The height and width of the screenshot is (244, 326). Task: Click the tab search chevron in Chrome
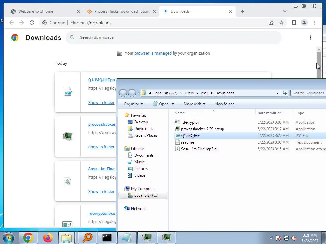pos(285,11)
